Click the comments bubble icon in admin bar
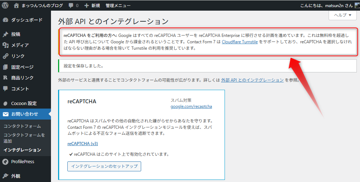The image size is (360, 182). (x=71, y=6)
